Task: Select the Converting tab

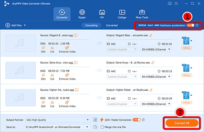Action: coord(91,25)
